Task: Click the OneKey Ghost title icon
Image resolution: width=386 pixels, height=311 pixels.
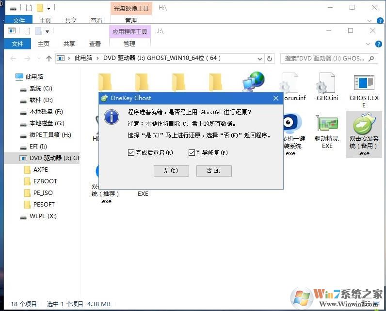Action: tap(104, 98)
